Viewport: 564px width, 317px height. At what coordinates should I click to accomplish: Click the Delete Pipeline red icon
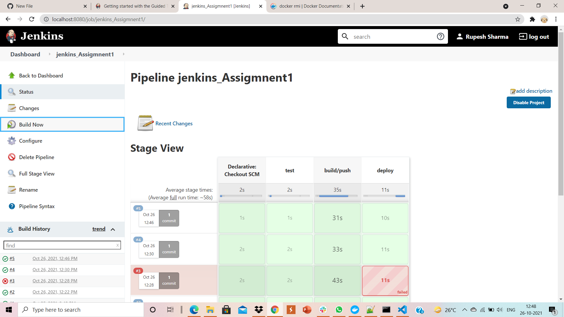pyautogui.click(x=12, y=157)
